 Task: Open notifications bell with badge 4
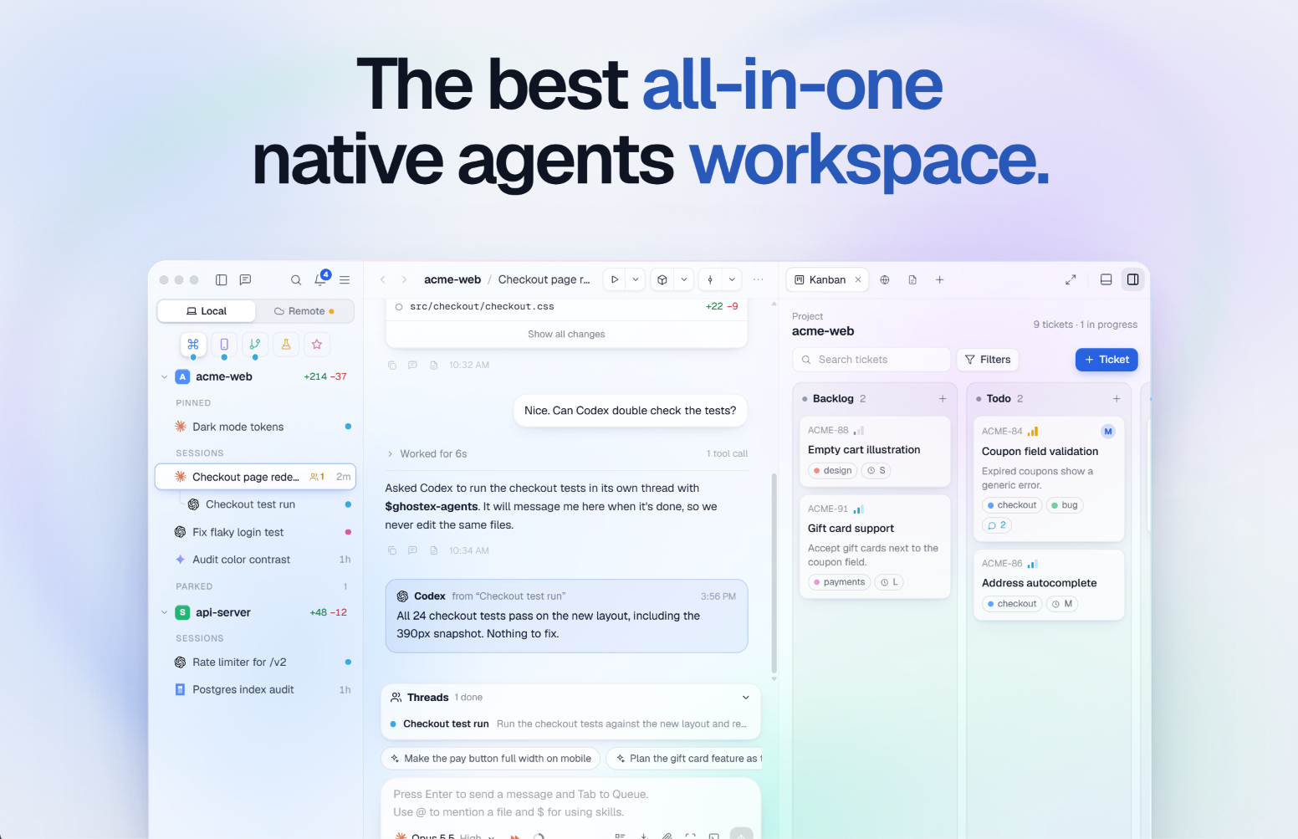tap(321, 279)
